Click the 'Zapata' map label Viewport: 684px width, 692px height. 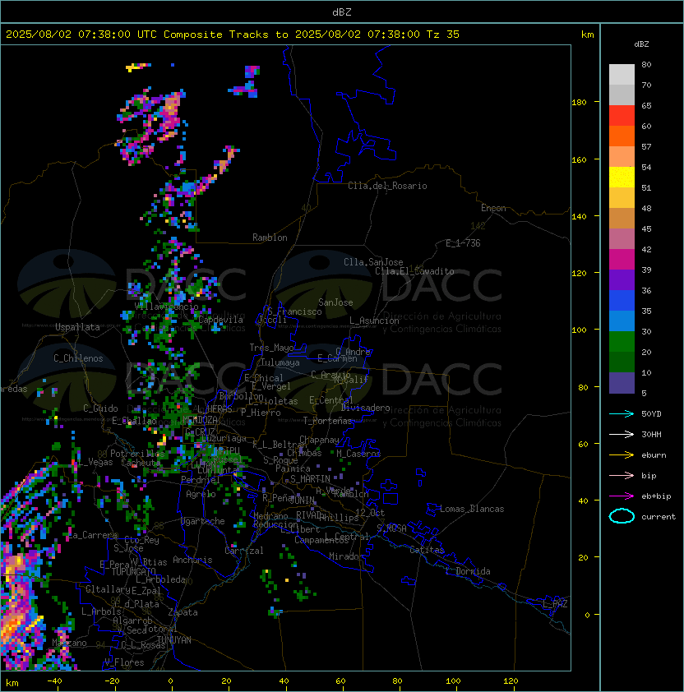coord(183,612)
